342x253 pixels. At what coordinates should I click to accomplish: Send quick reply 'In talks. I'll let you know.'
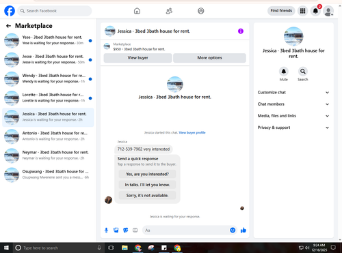[147, 185]
